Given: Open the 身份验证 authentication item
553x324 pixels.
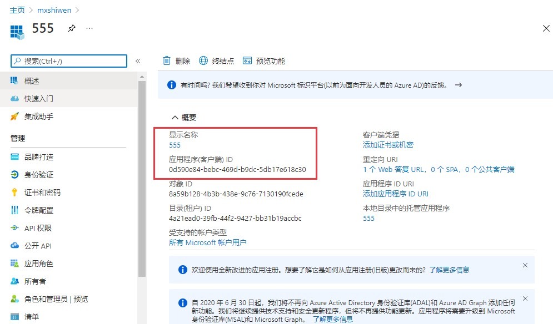Looking at the screenshot, I should click(x=69, y=175).
